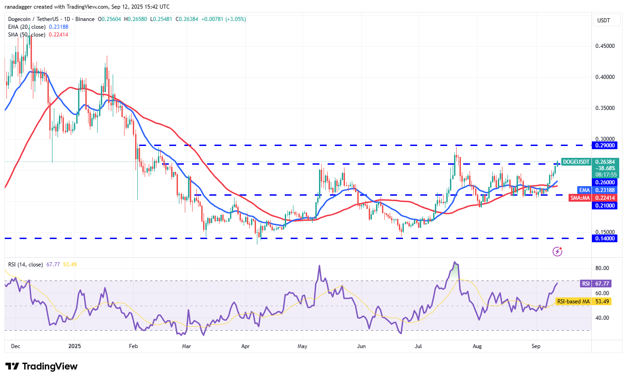
Task: Click the purple RSI label on price scale
Action: (x=586, y=284)
